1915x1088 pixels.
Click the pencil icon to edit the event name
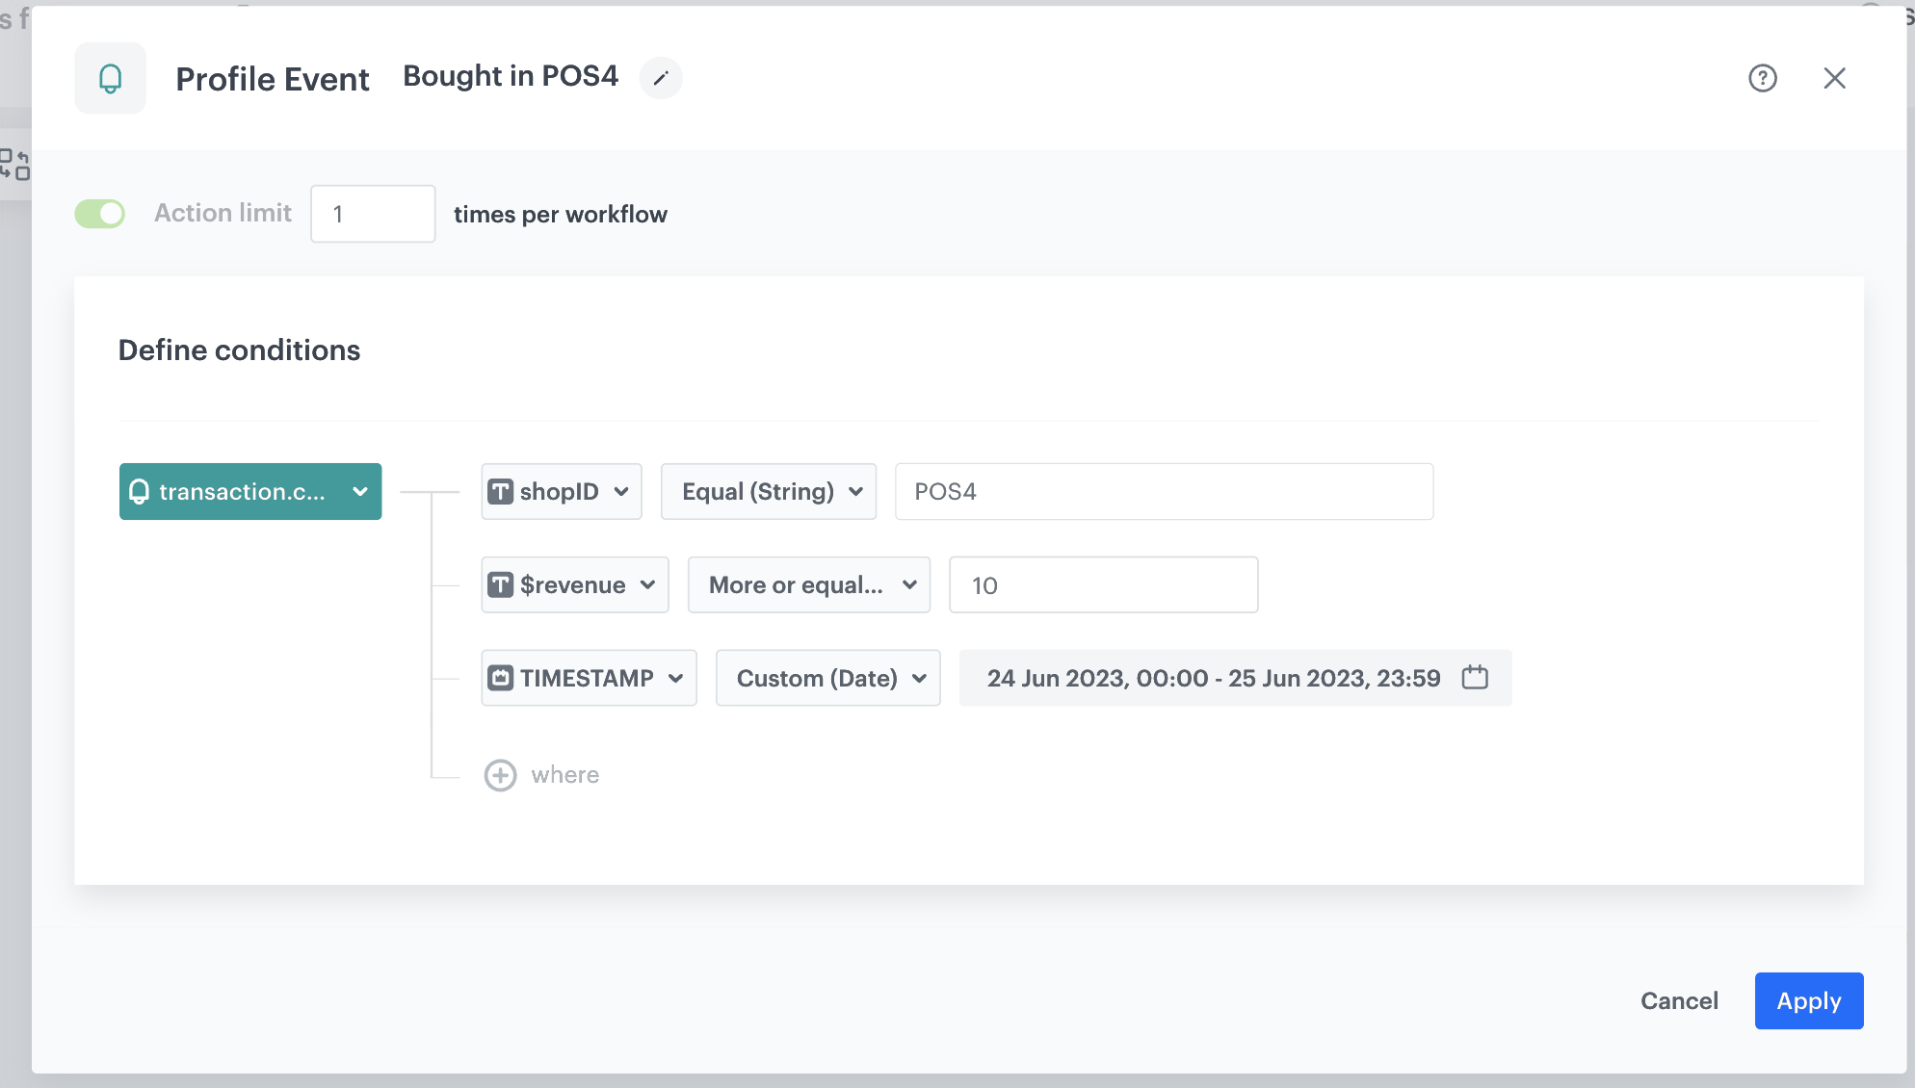[661, 78]
